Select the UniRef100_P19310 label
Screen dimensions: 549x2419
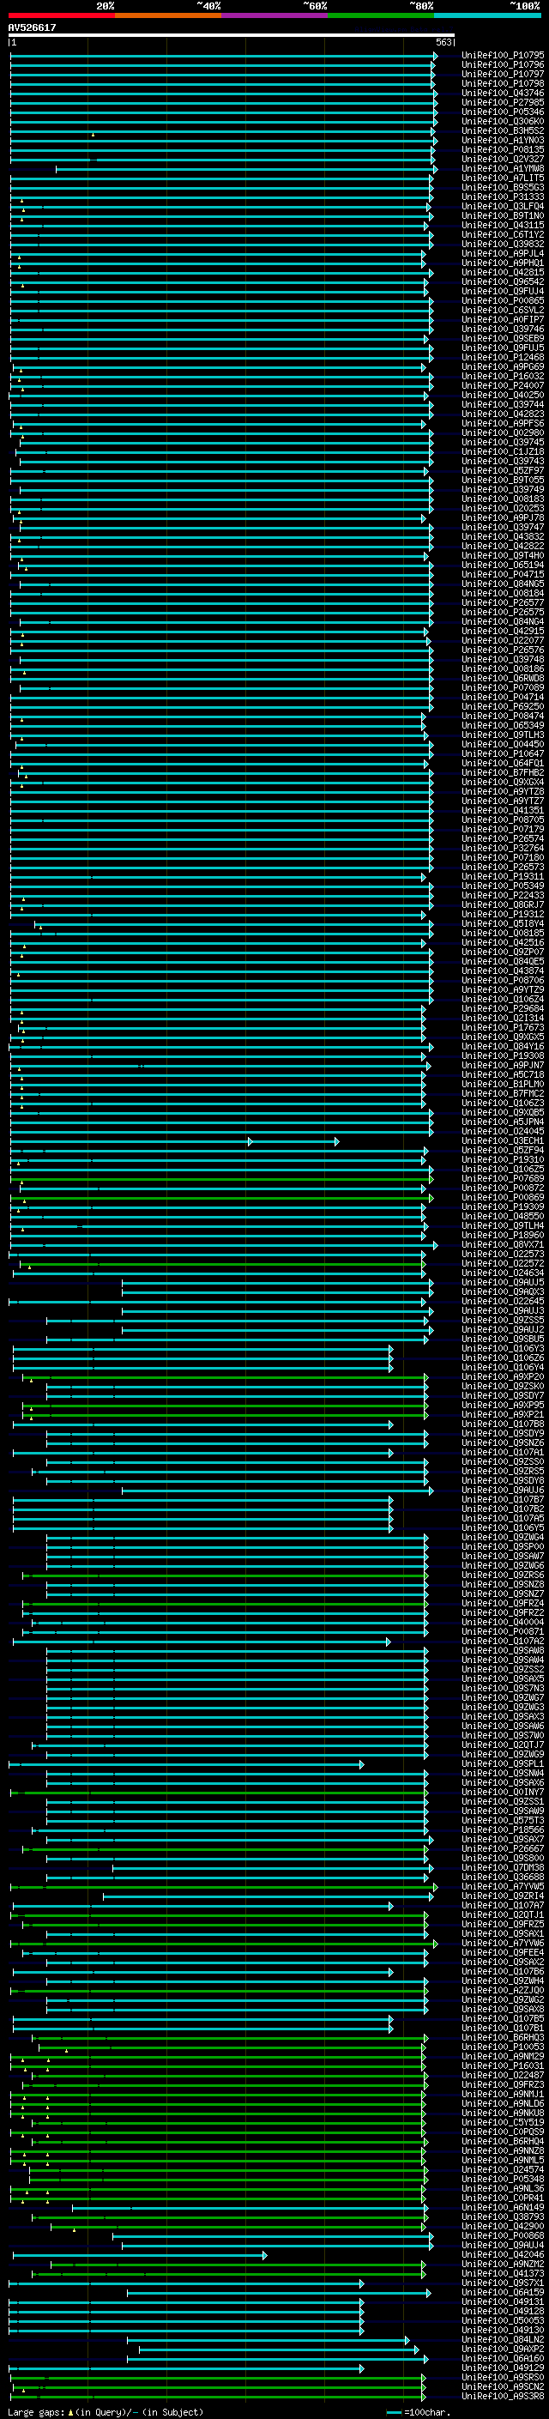click(503, 1160)
